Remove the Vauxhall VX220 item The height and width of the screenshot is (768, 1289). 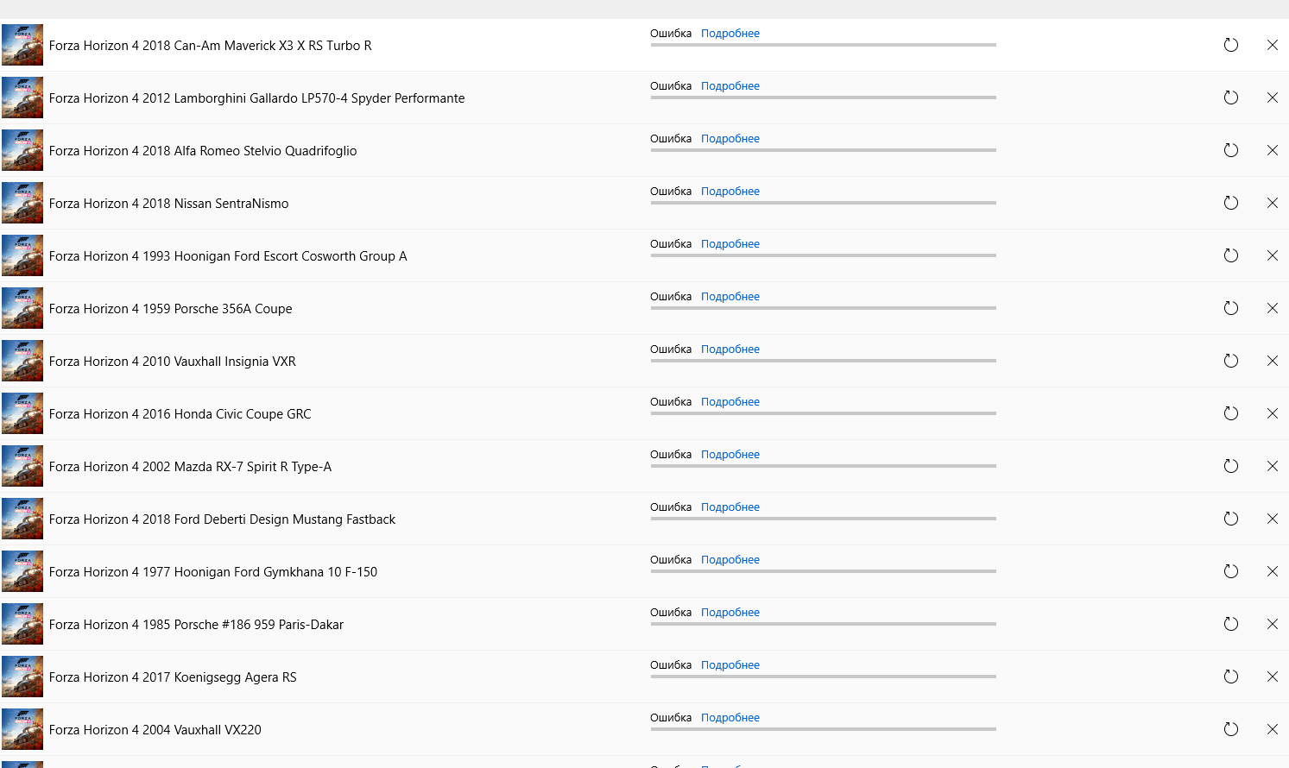[1273, 729]
